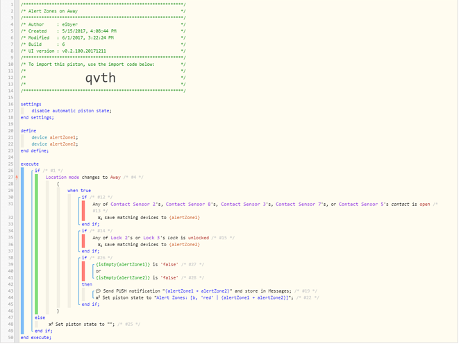Screen dimensions: 461x346
Task: Click the if statement #12
Action: (x=97, y=198)
